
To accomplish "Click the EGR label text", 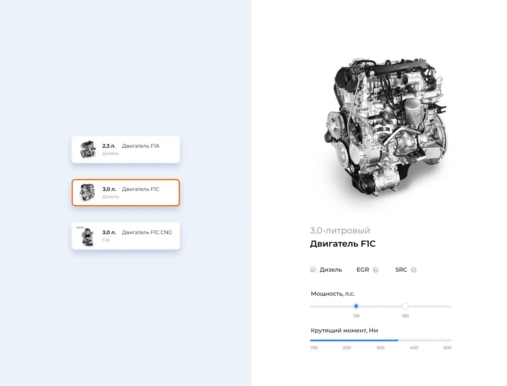I will tap(363, 270).
